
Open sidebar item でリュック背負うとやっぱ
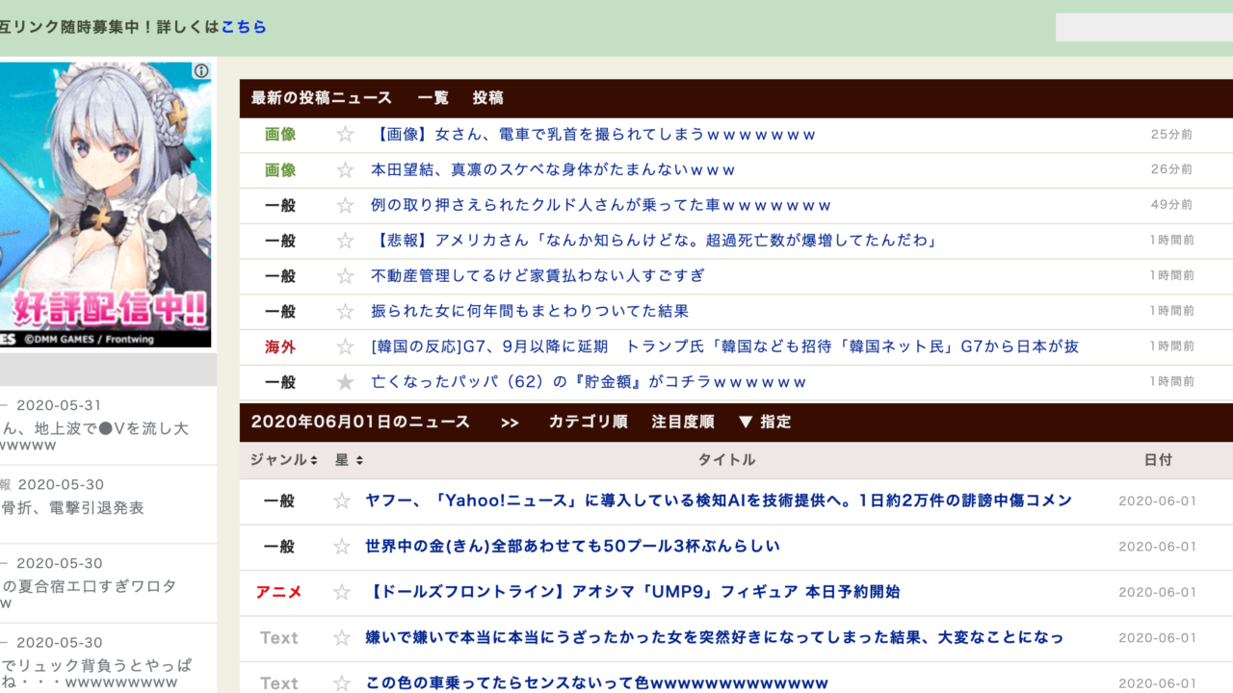[96, 673]
